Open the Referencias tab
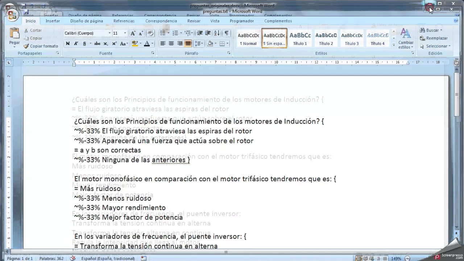Screen dimensions: 464x261 (x=124, y=21)
